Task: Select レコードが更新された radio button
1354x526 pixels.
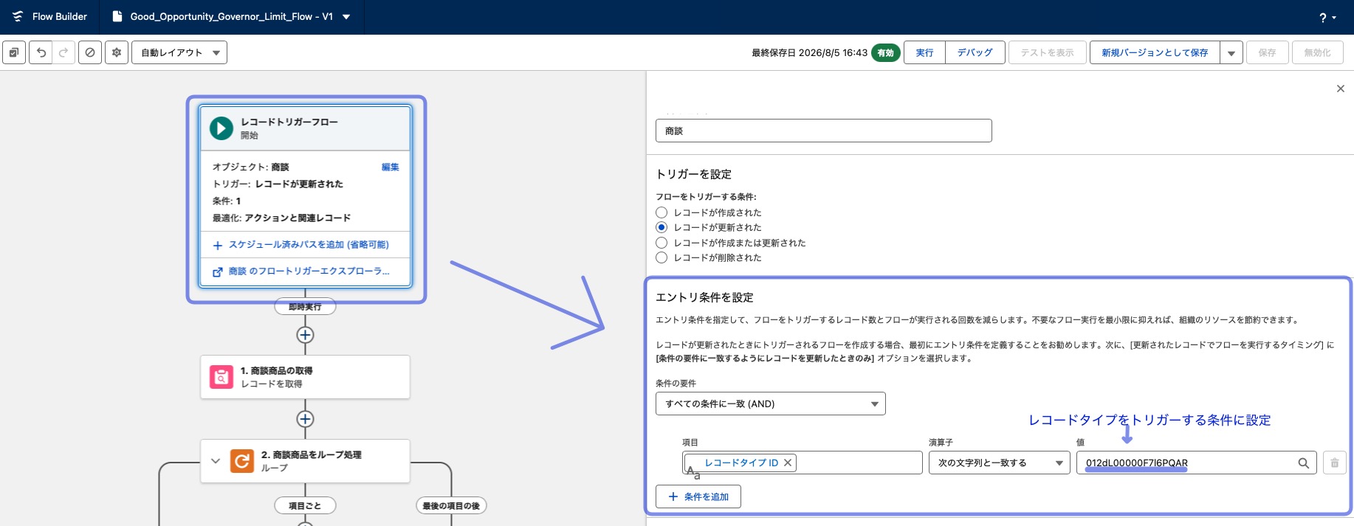Action: (661, 227)
